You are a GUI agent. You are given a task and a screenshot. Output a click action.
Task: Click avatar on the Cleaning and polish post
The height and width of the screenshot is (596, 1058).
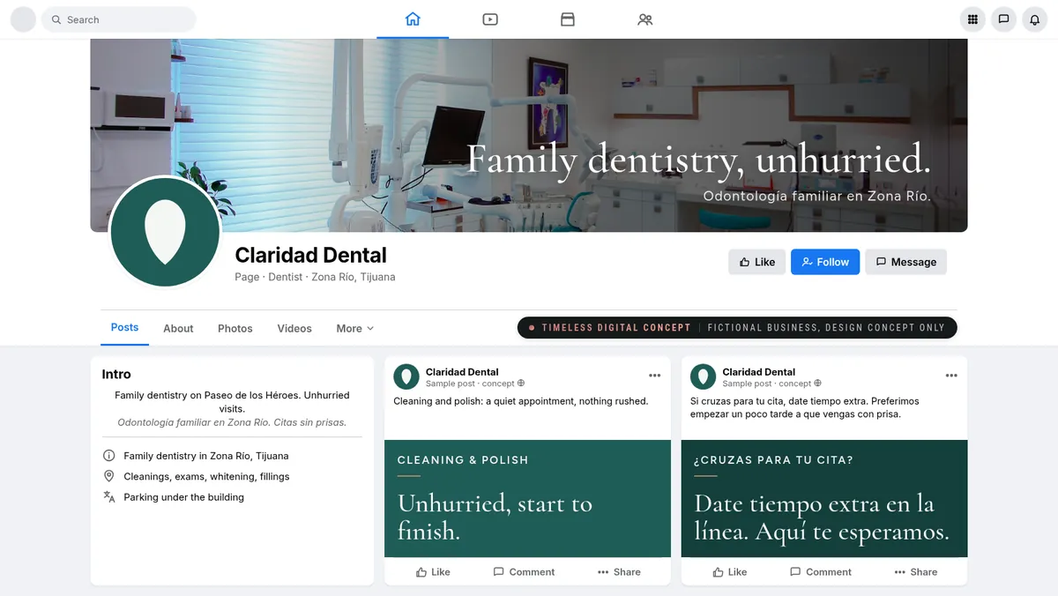click(x=406, y=376)
